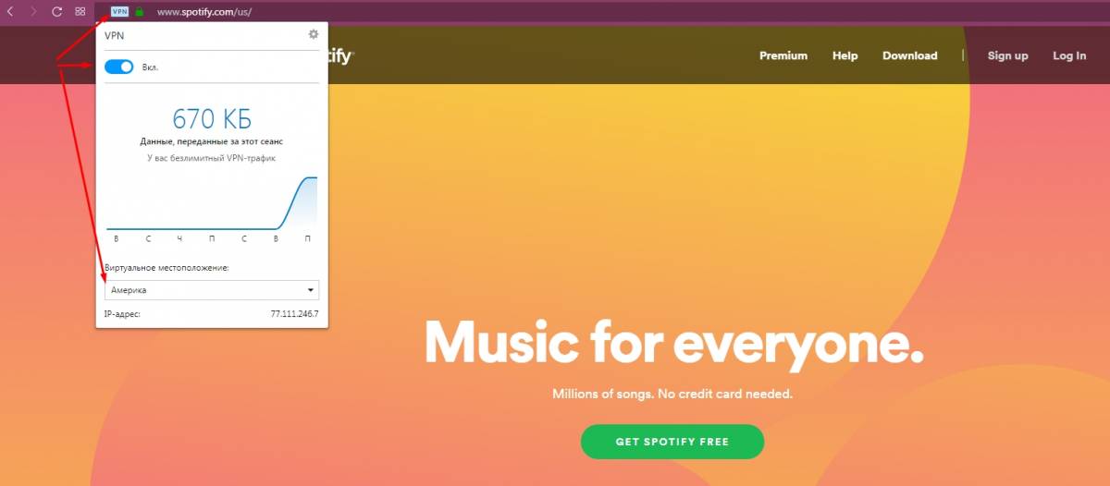This screenshot has height=486, width=1110.
Task: Go forward with browser forward arrow
Action: (33, 12)
